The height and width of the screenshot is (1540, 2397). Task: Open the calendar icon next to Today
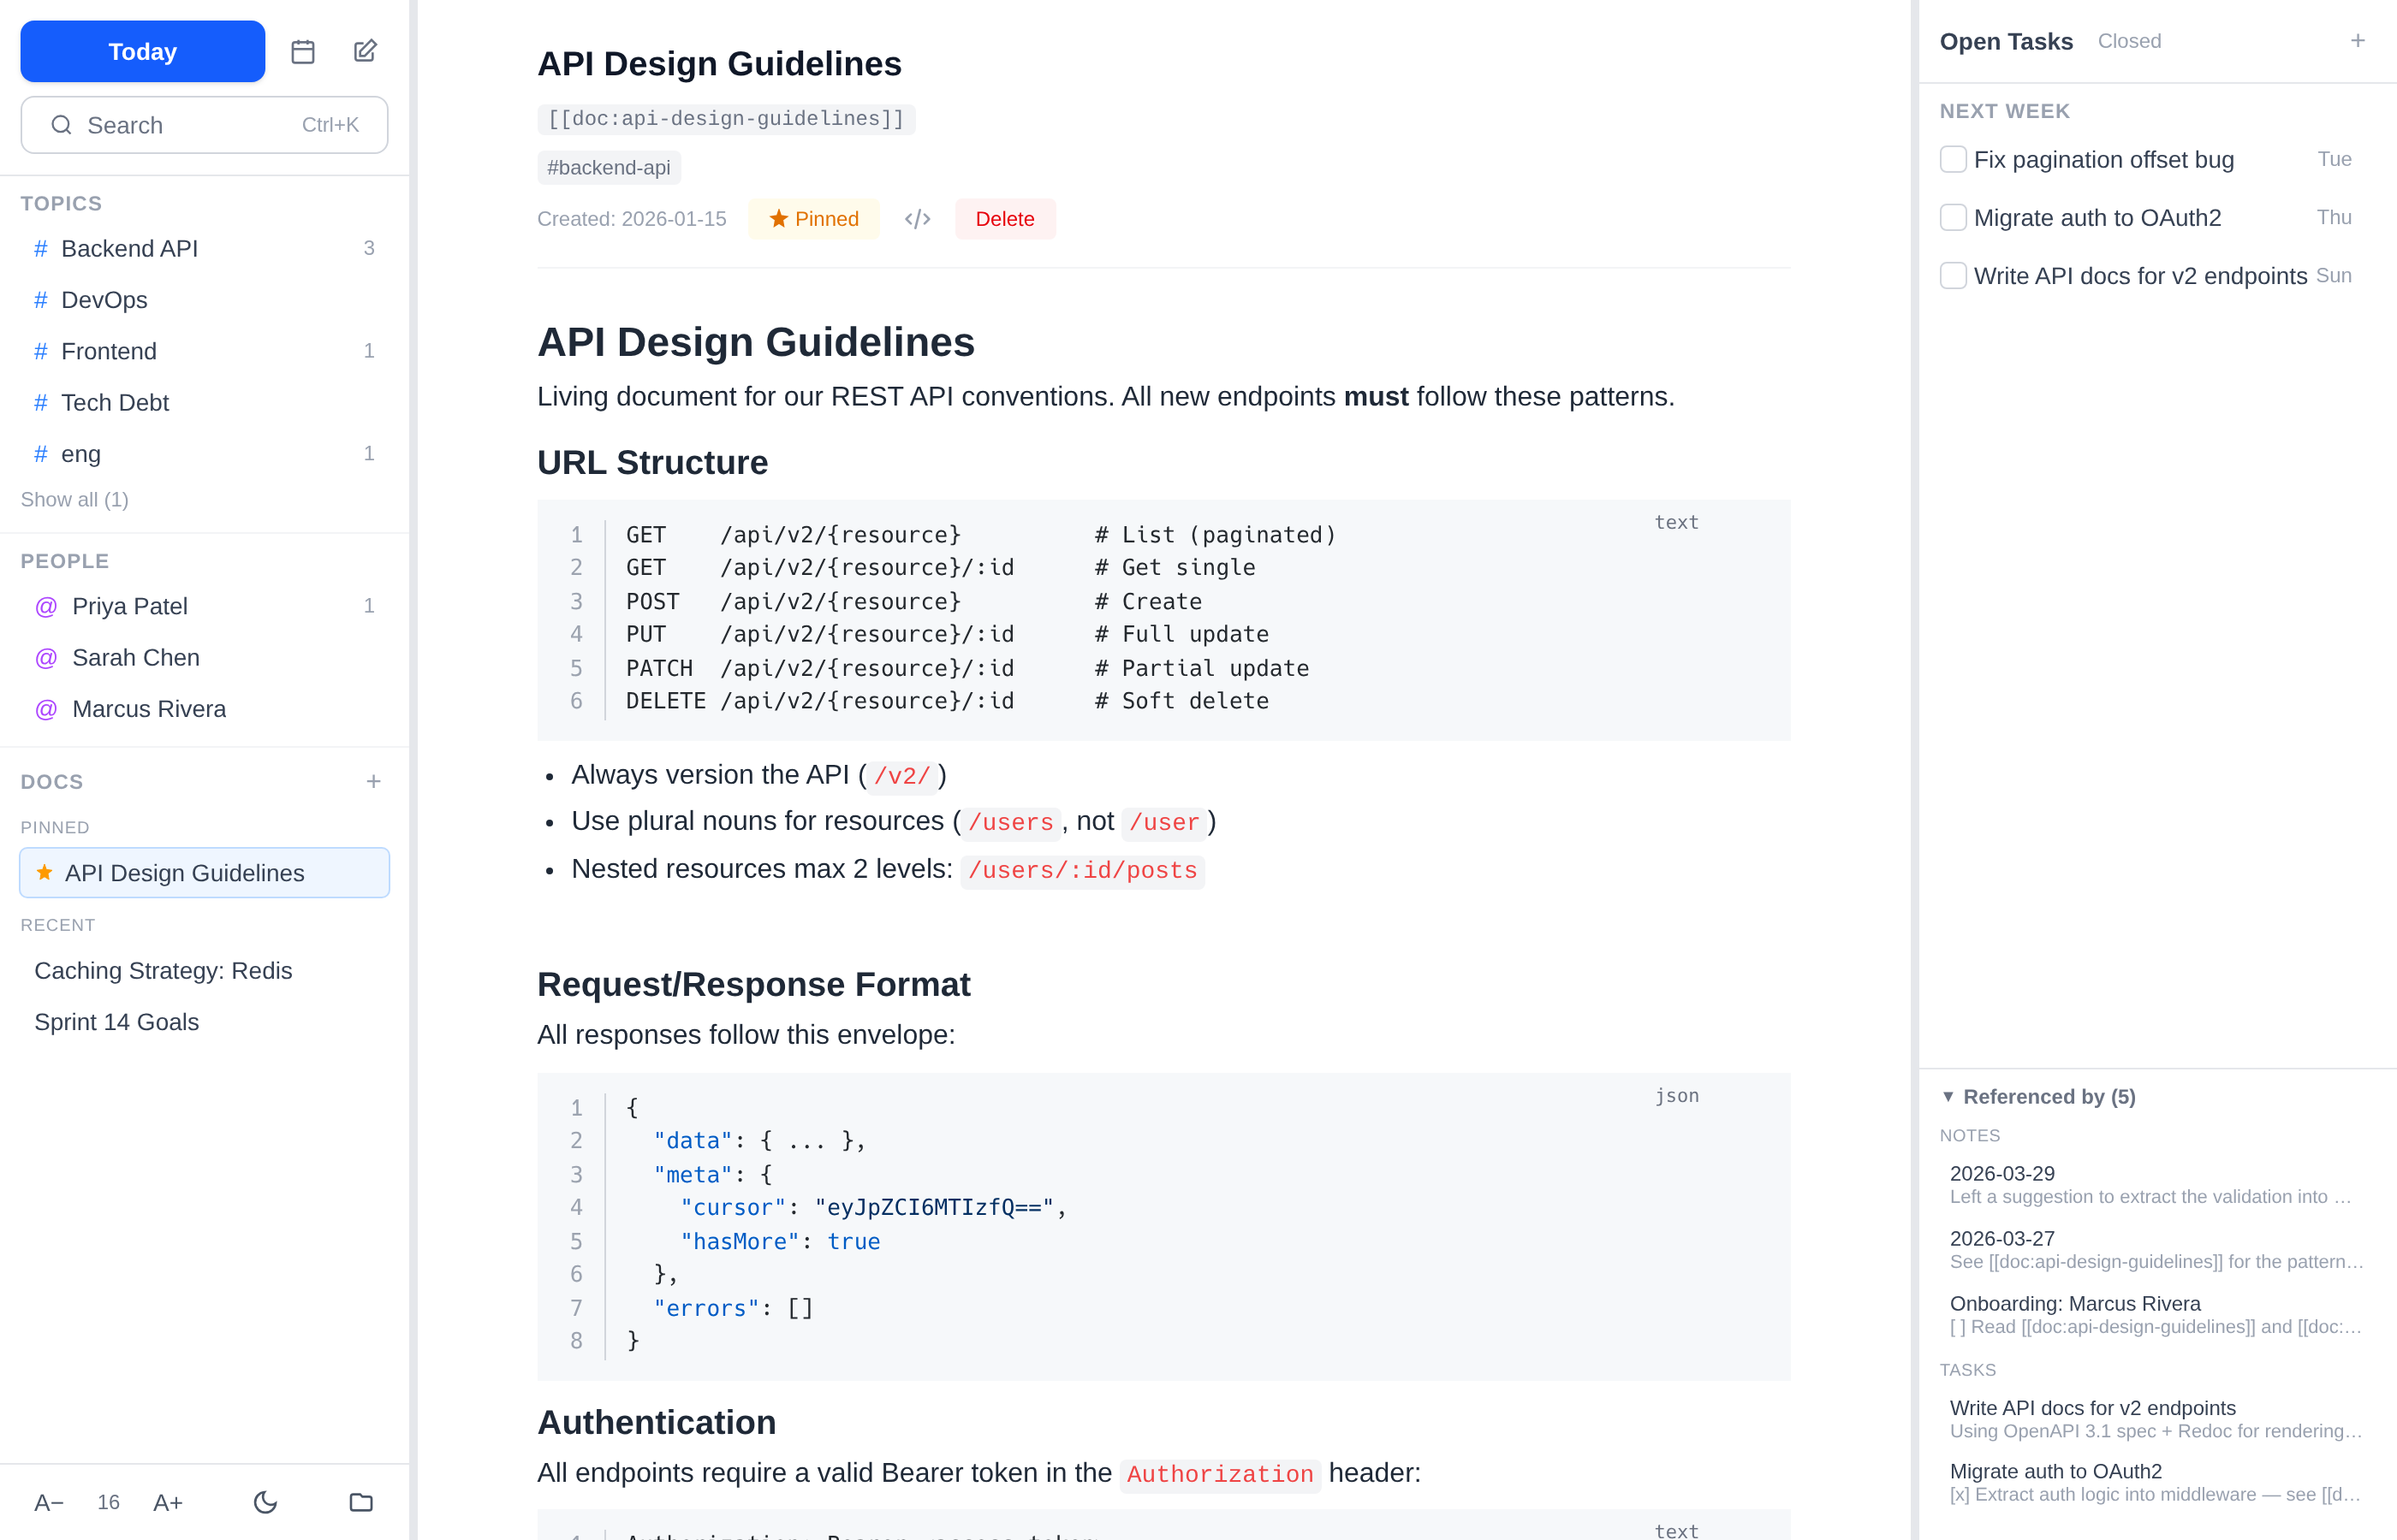click(x=303, y=51)
